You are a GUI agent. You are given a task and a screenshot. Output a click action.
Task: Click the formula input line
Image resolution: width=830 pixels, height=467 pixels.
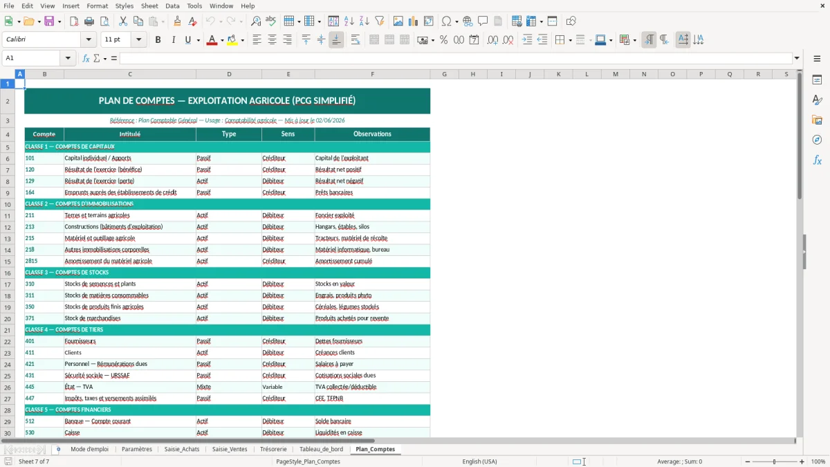456,58
